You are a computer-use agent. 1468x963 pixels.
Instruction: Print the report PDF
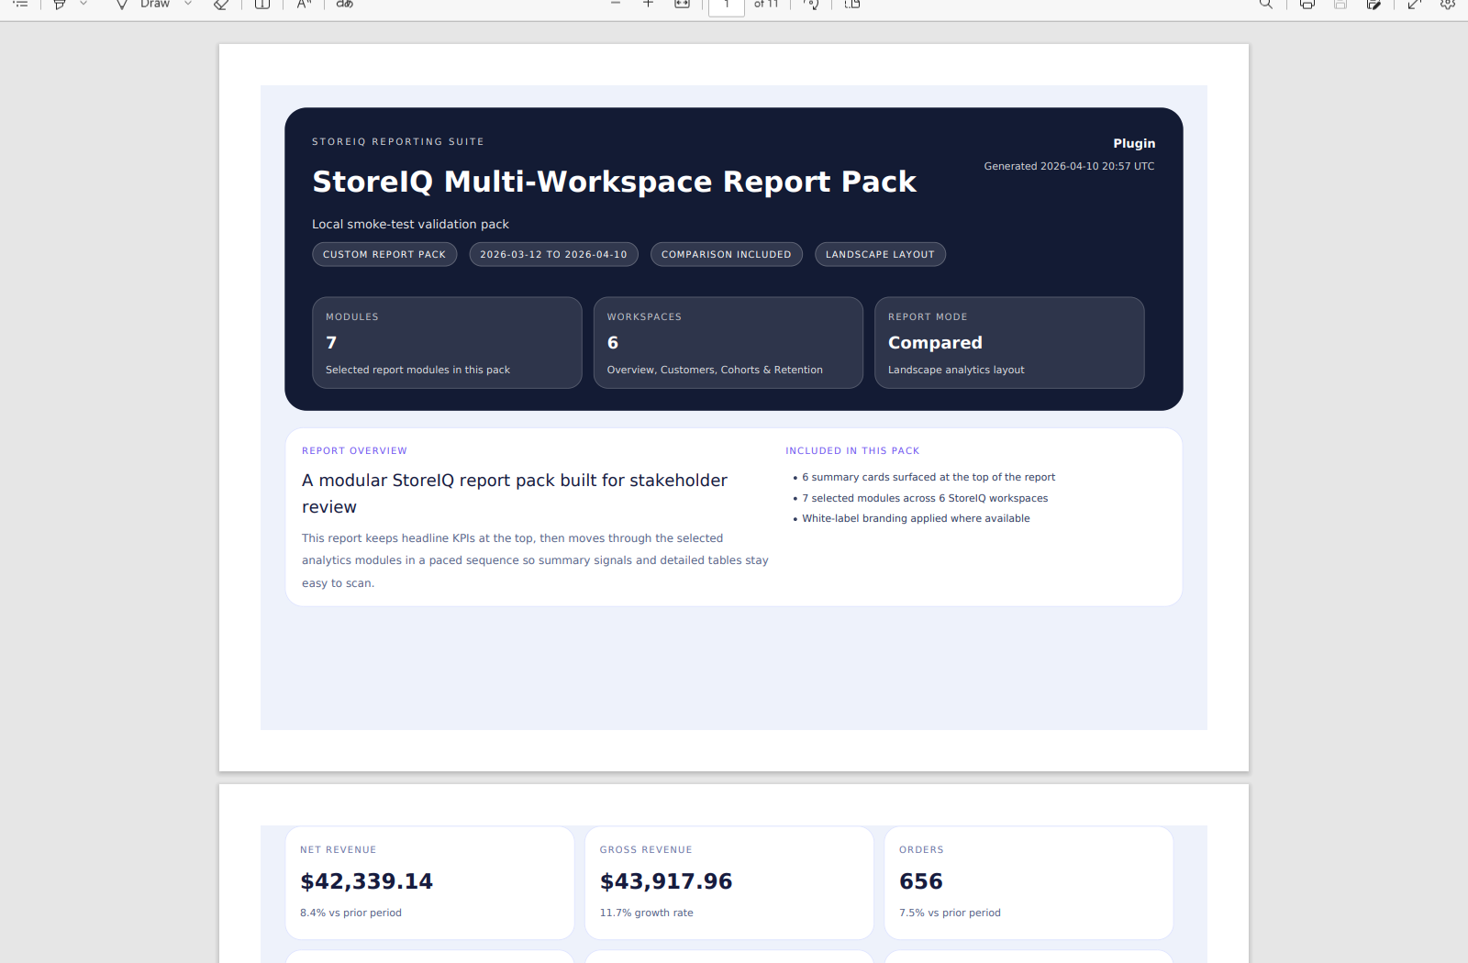coord(1307,4)
